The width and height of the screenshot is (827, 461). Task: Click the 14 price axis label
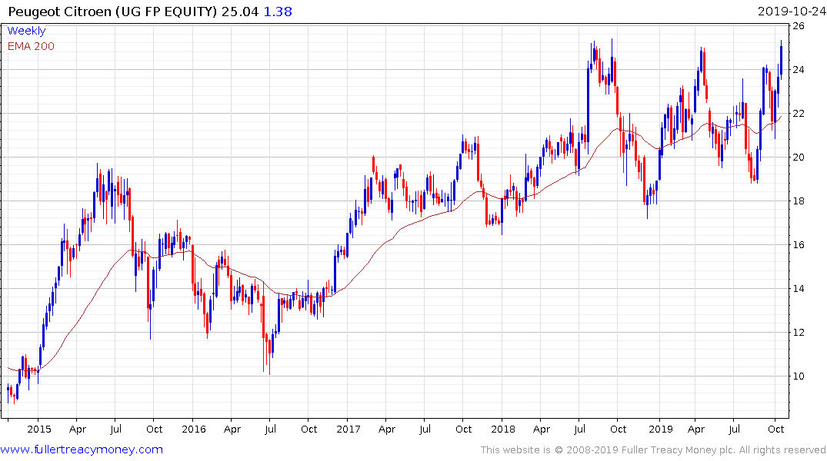point(798,288)
